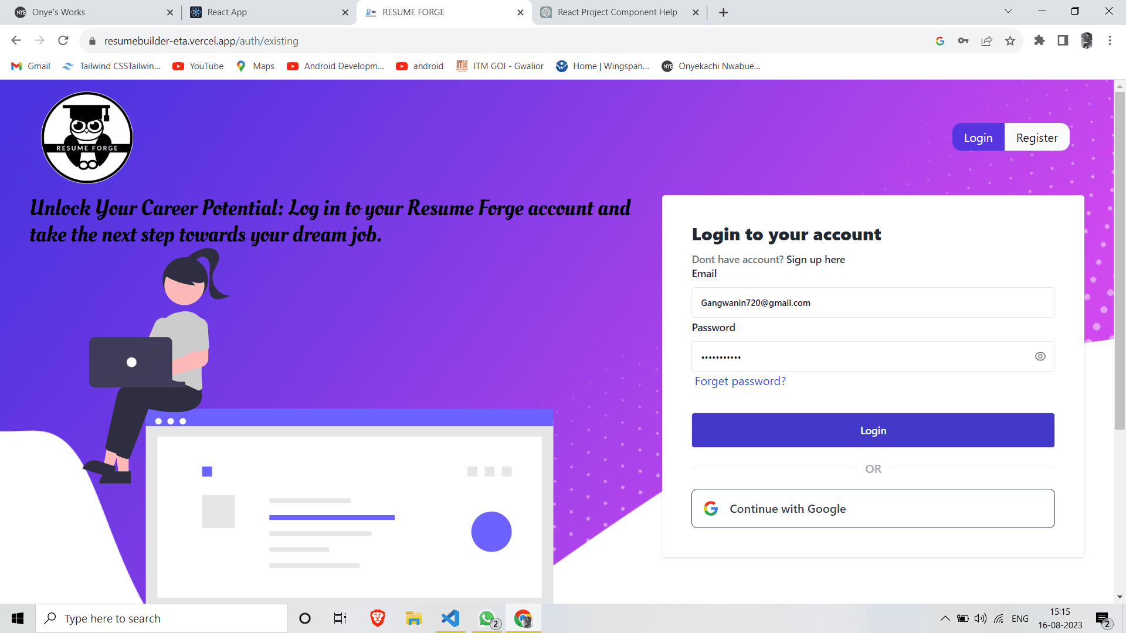
Task: Click the Google 'G' icon in Continue with Google
Action: [710, 509]
